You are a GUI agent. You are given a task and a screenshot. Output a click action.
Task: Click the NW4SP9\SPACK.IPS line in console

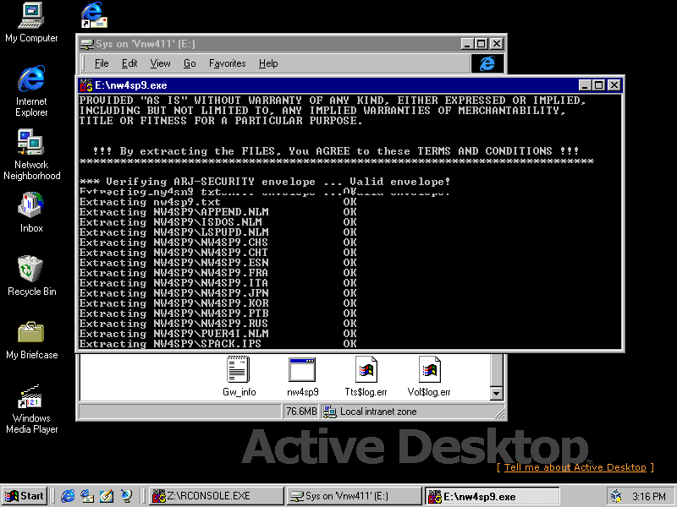click(x=218, y=344)
